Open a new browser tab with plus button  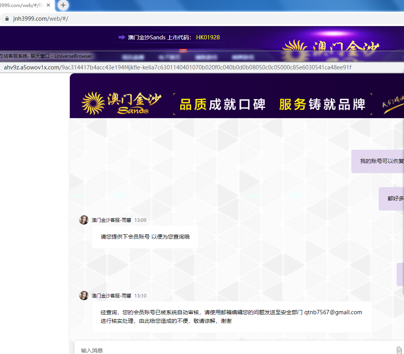click(63, 5)
